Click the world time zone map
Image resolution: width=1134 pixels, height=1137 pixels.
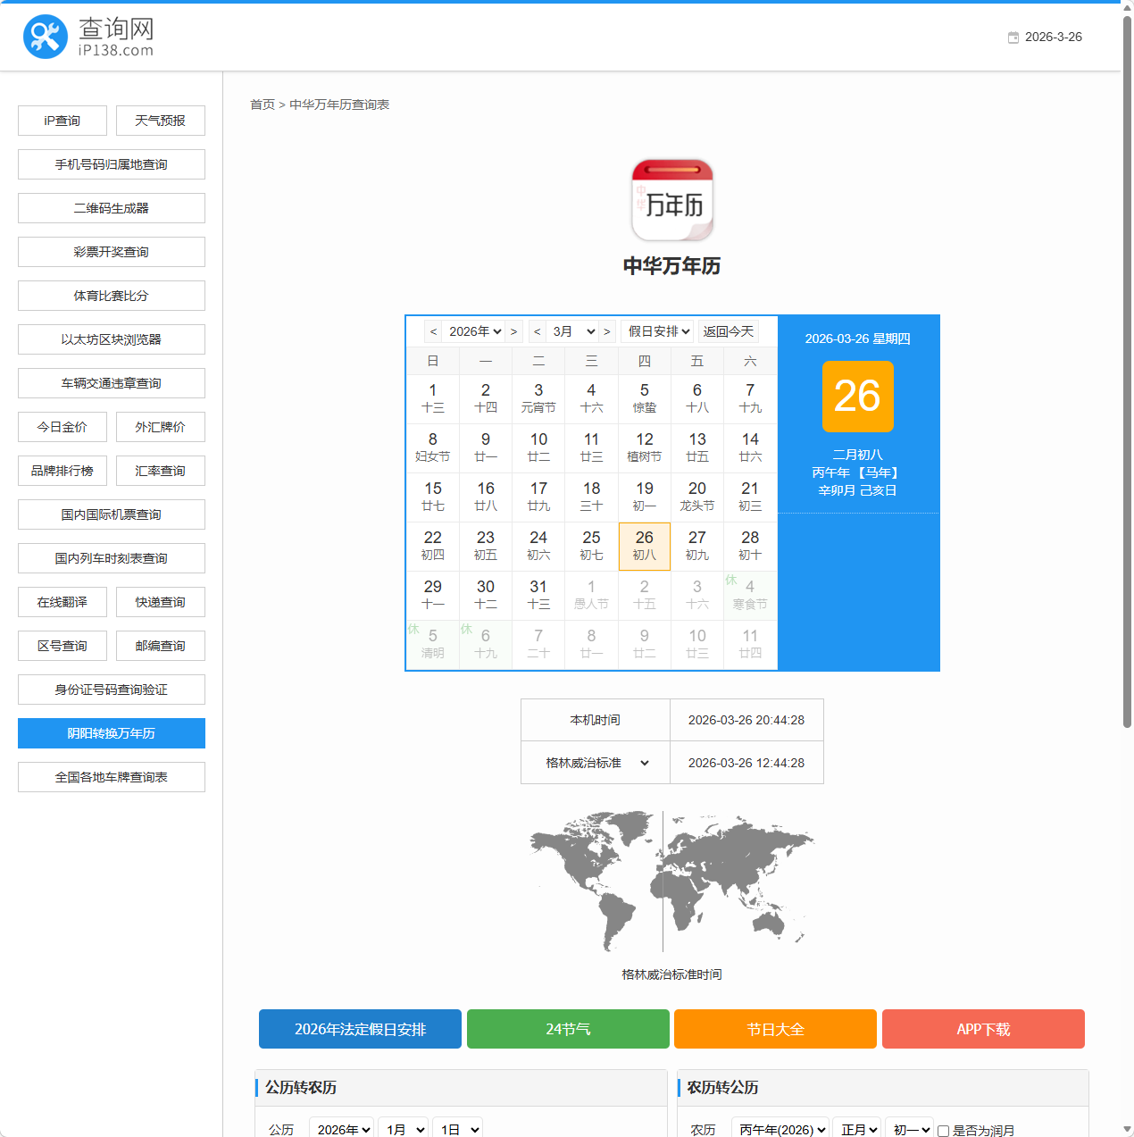pos(671,881)
